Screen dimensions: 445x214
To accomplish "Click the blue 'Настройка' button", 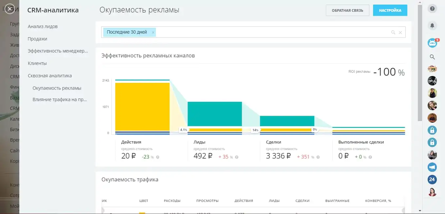I will coord(390,10).
